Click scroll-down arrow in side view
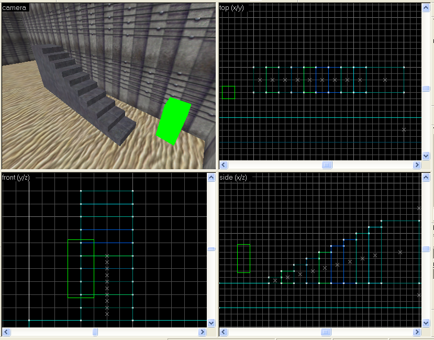Screen dimensions: 434x340 point(426,323)
